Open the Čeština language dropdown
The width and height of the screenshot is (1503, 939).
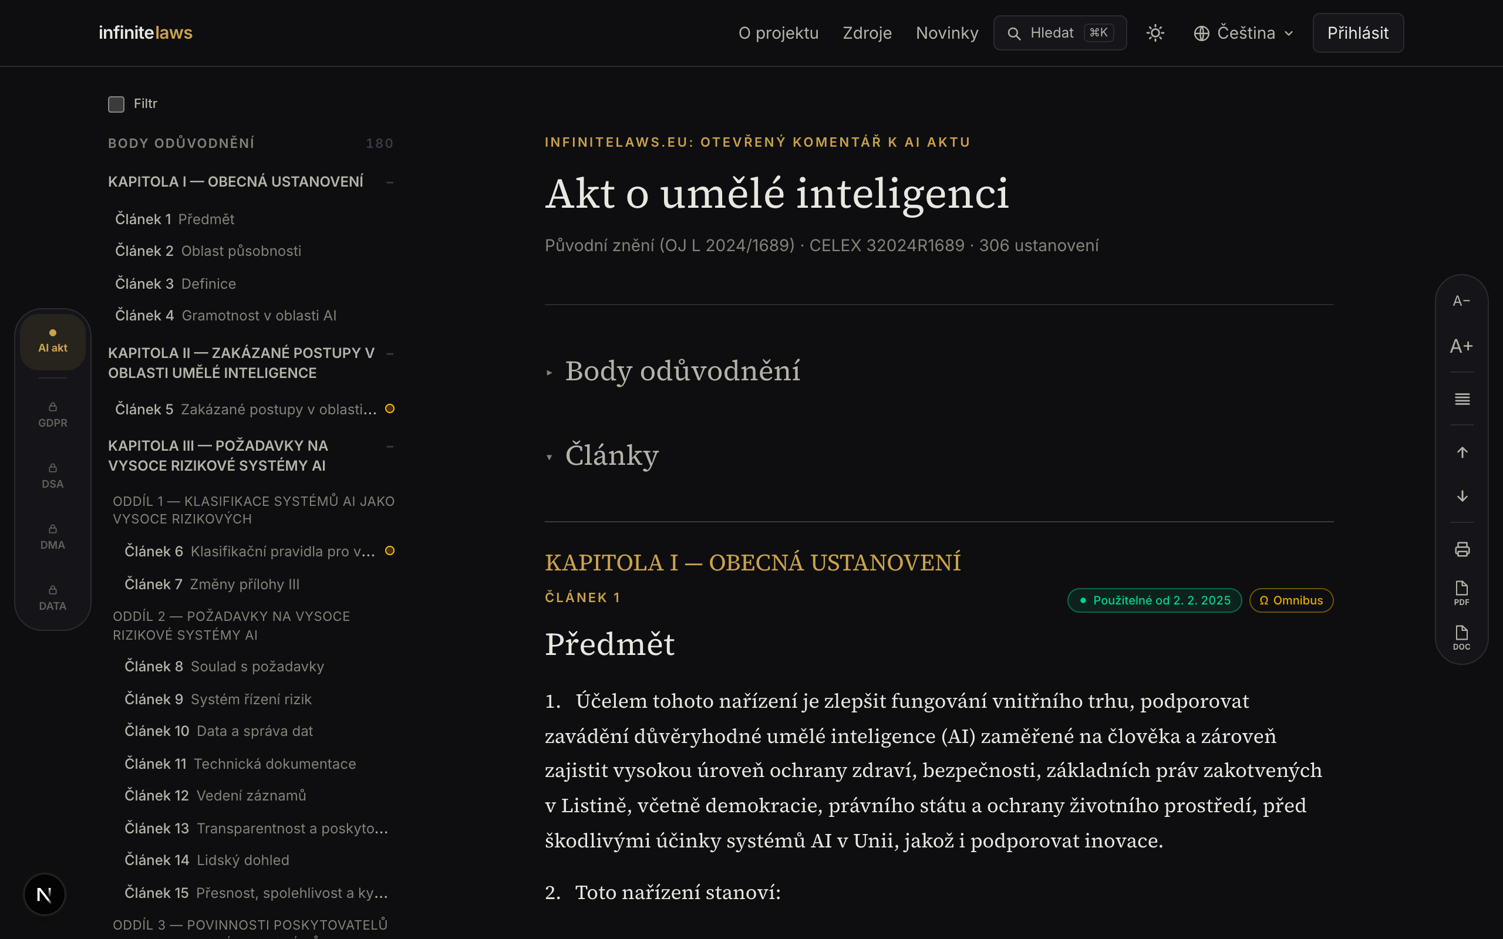[x=1243, y=33]
